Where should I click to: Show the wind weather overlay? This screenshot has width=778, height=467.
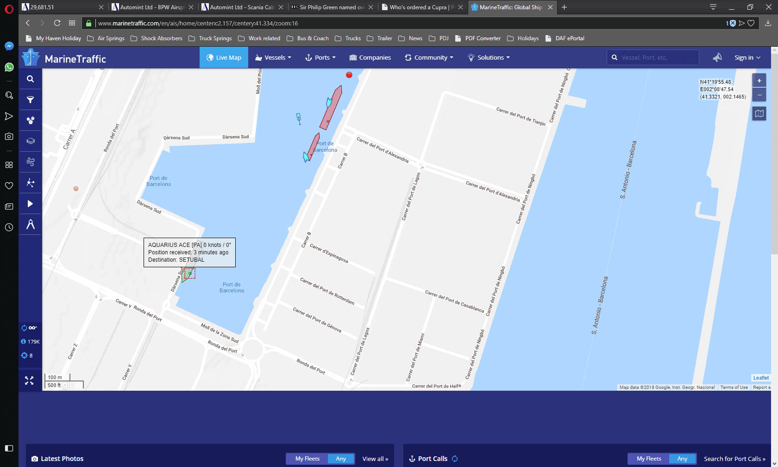tap(30, 162)
